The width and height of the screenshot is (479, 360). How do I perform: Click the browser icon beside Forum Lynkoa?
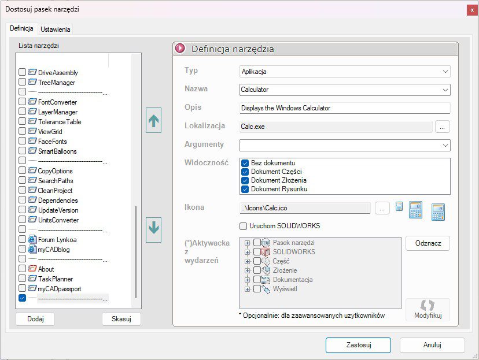click(x=32, y=239)
